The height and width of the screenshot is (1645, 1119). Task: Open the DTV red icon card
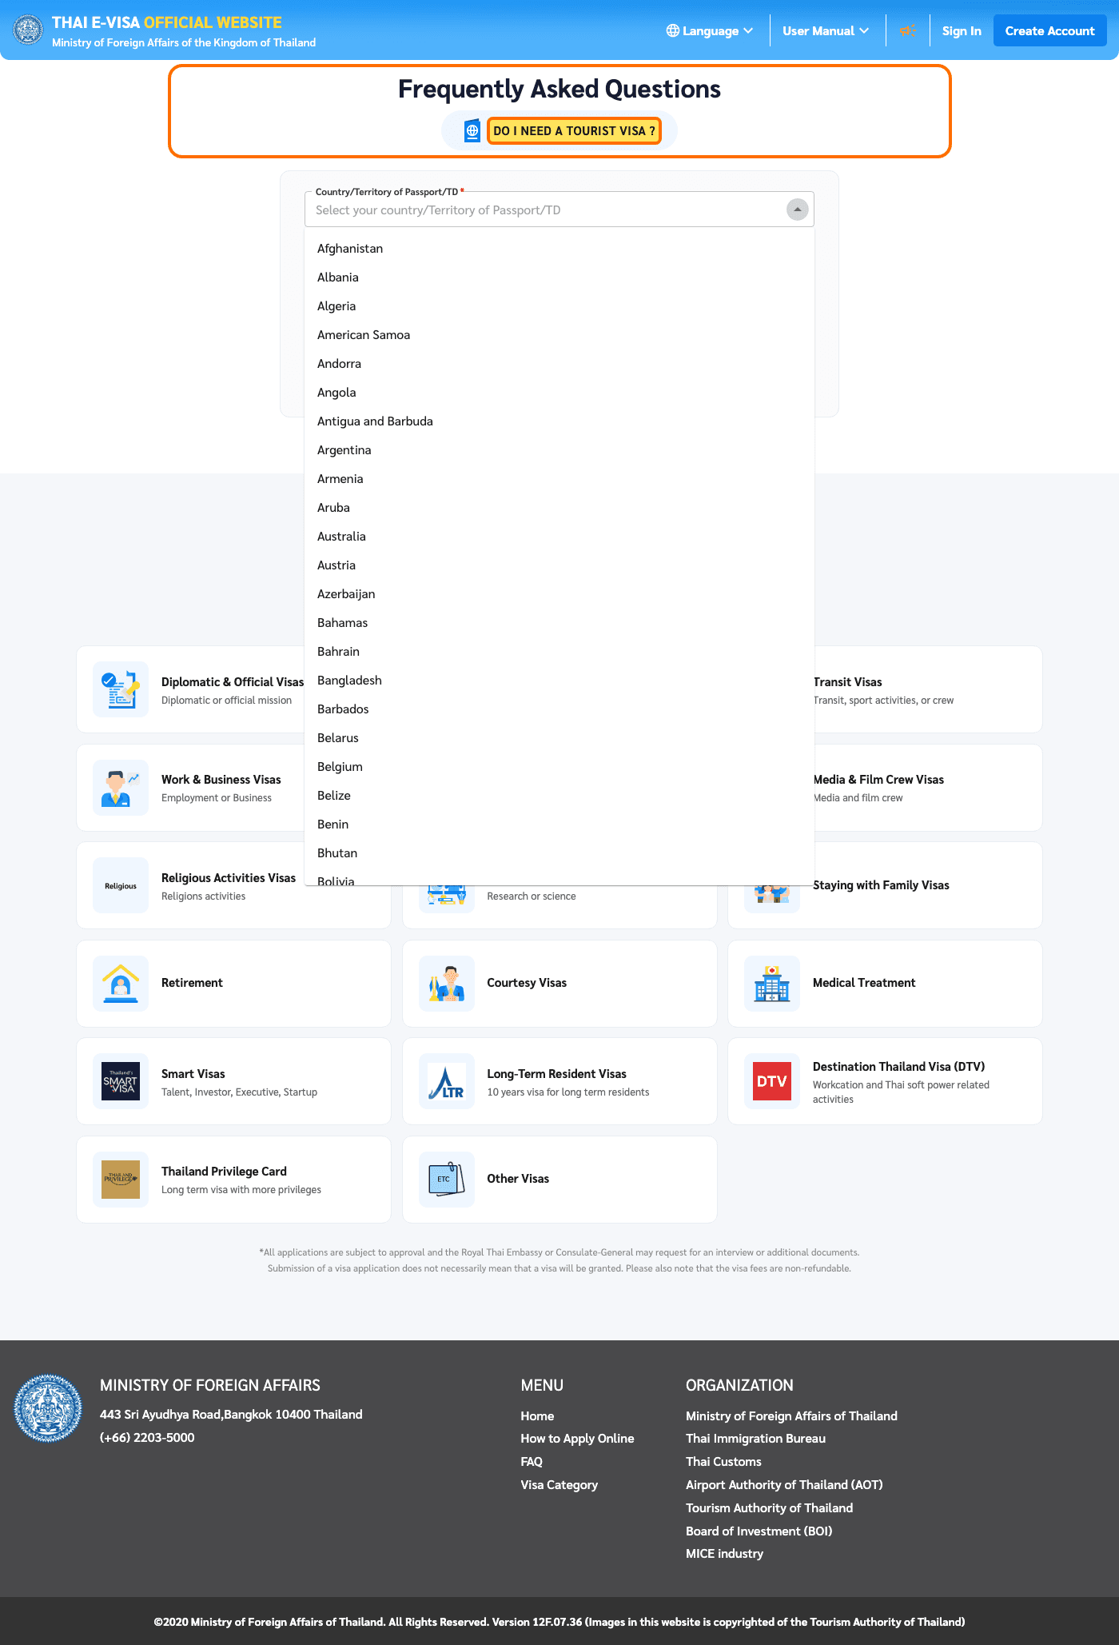pyautogui.click(x=772, y=1081)
